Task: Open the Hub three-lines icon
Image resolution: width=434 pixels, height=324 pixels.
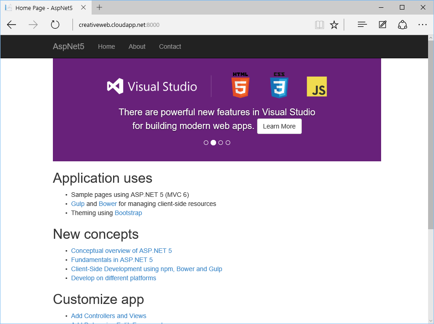Action: (x=362, y=25)
